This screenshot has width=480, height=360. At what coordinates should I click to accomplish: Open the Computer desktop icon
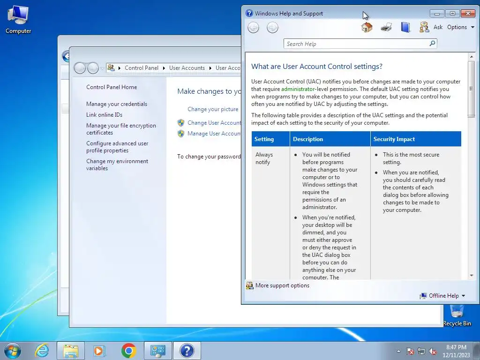coord(18,20)
